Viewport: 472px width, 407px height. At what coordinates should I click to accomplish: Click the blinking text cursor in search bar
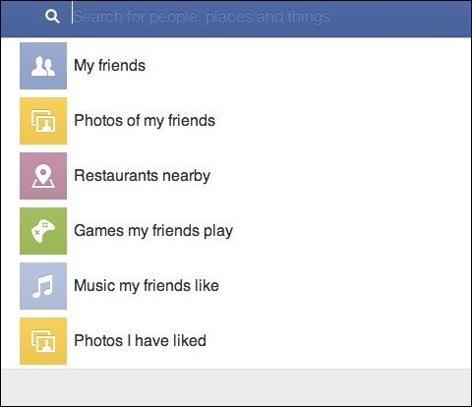click(72, 13)
